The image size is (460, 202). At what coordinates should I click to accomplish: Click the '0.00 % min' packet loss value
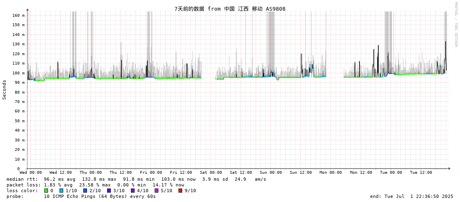pyautogui.click(x=132, y=185)
